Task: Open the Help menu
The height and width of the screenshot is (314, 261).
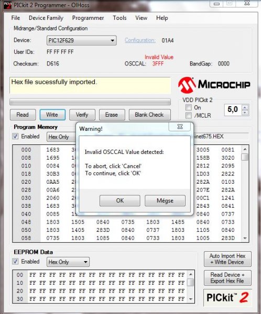Action: click(x=162, y=18)
